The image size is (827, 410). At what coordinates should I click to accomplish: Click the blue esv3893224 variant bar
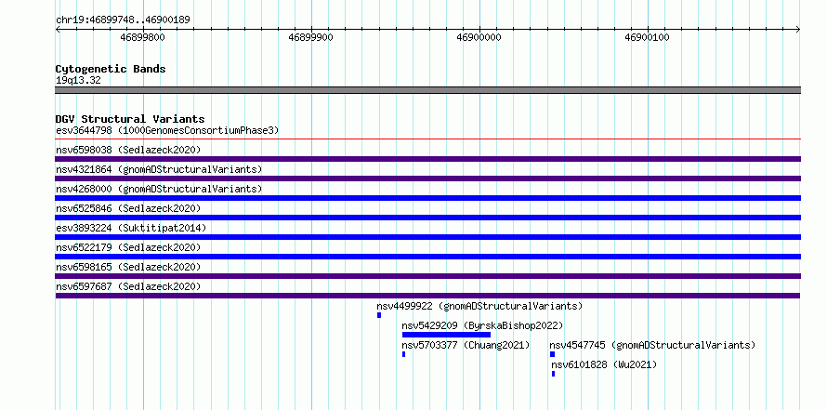tap(427, 237)
